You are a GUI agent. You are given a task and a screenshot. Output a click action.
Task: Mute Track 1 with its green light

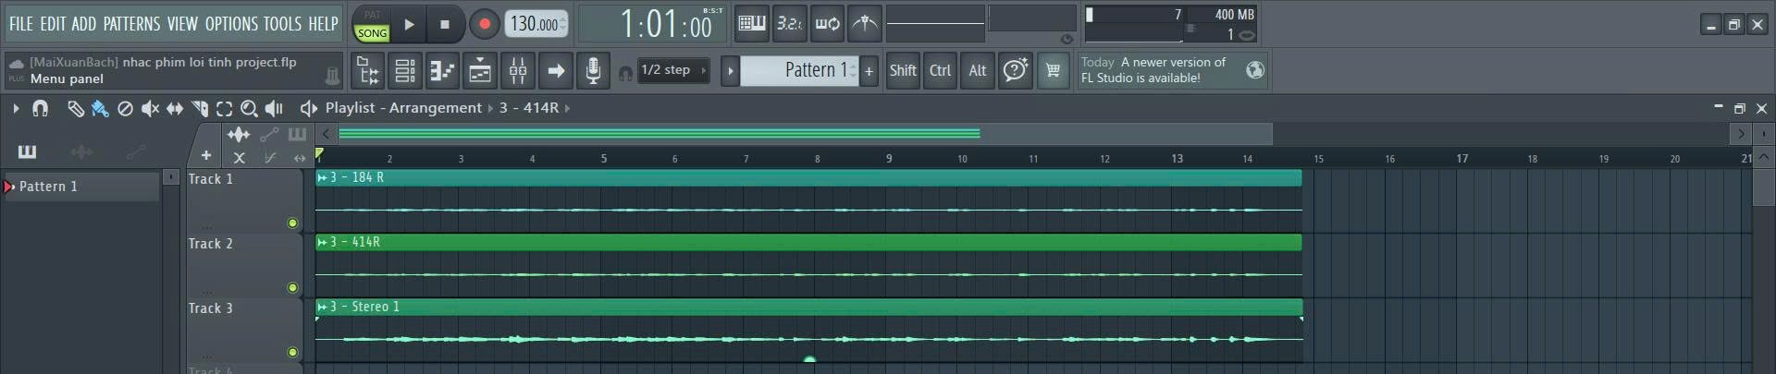click(292, 223)
